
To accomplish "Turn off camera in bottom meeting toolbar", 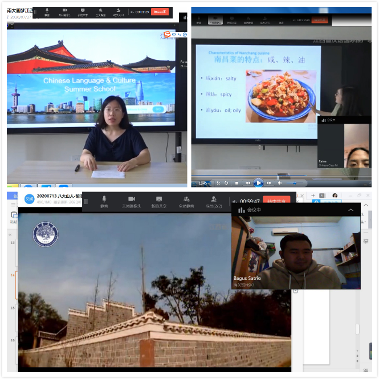I will pyautogui.click(x=132, y=202).
